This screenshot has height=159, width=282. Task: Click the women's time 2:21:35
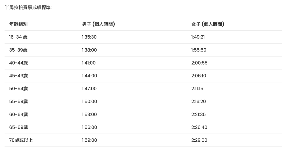coord(198,115)
